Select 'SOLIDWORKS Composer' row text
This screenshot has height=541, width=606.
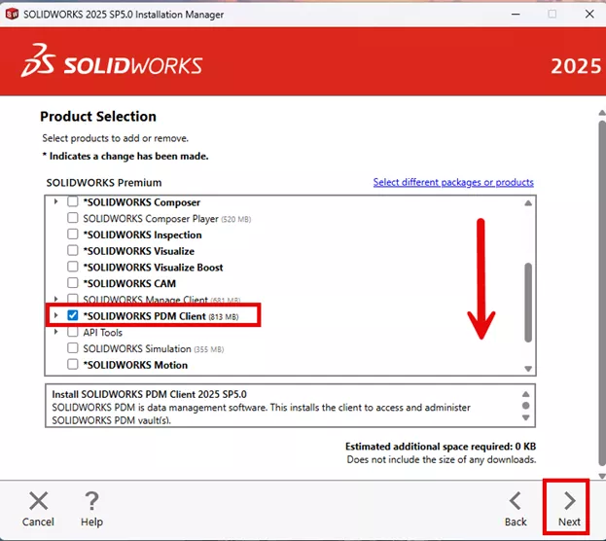(141, 202)
